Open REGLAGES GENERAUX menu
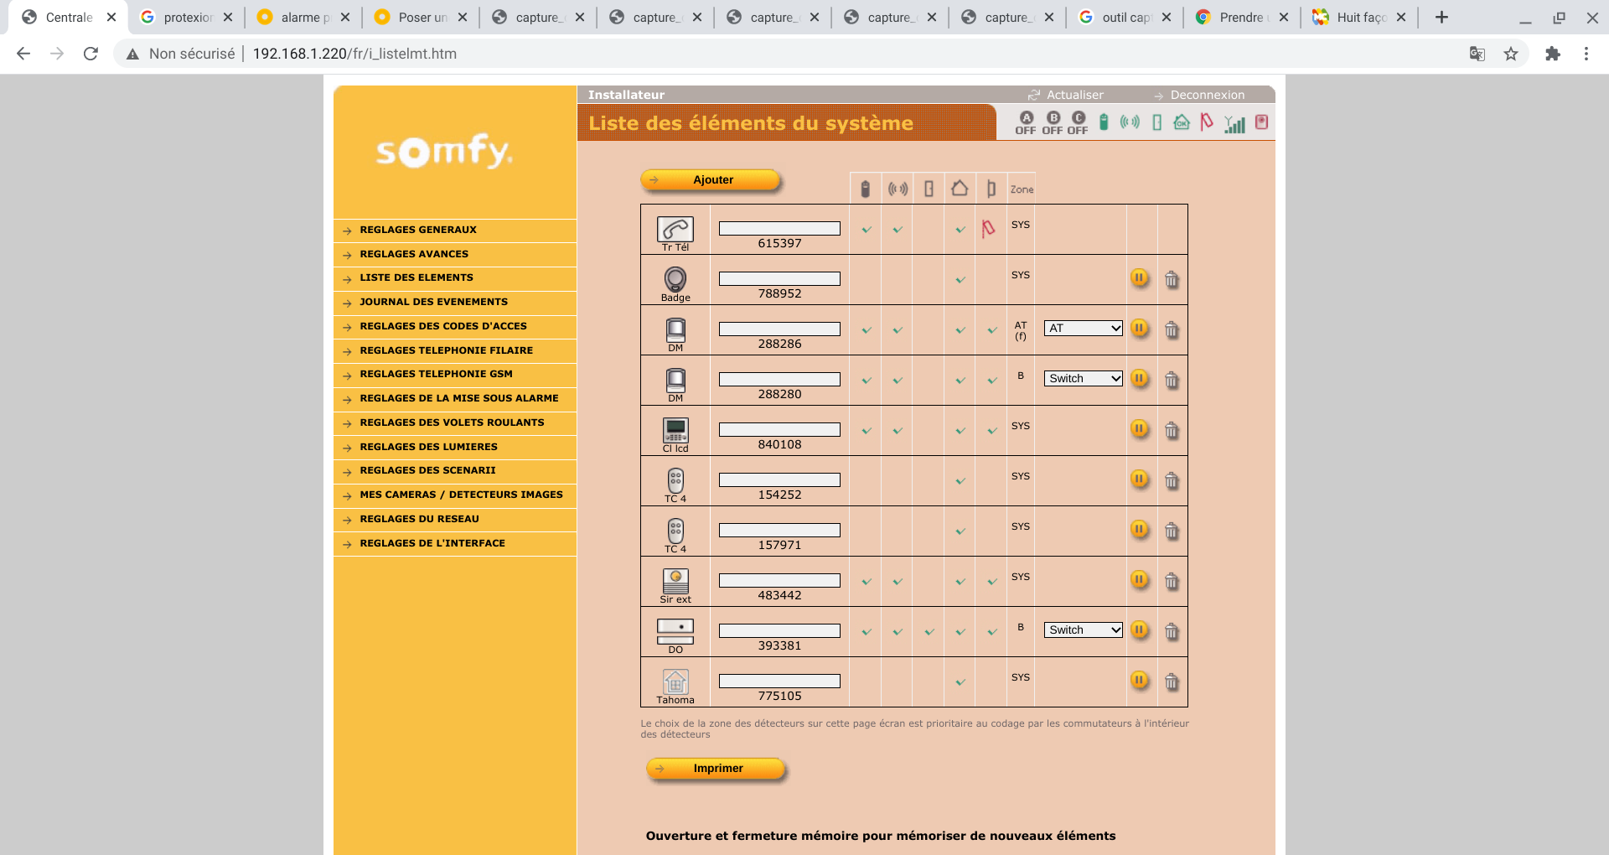This screenshot has width=1609, height=855. 418,230
